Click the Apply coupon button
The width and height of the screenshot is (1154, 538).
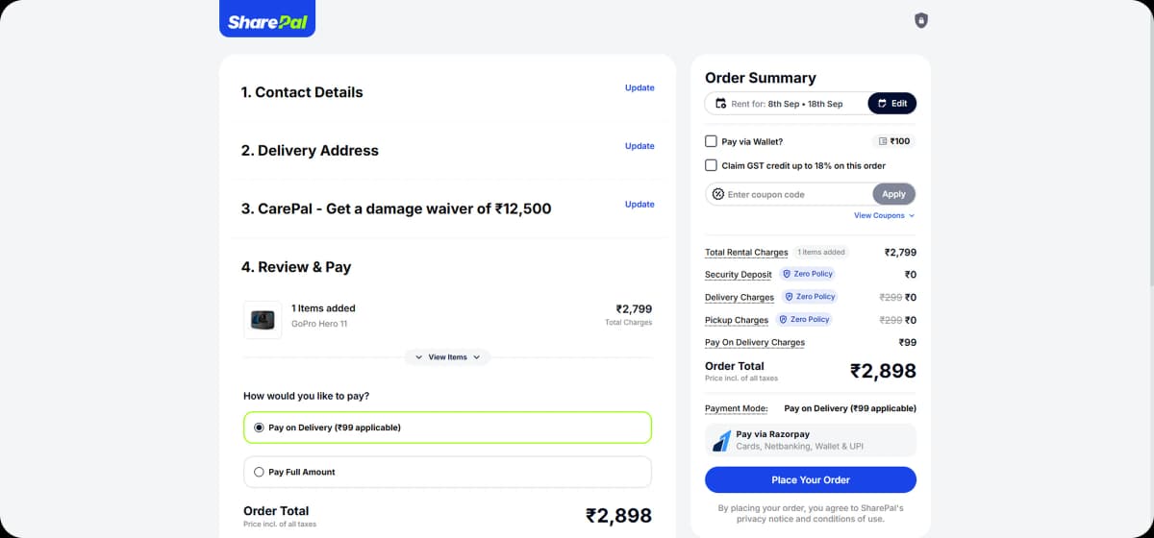(x=893, y=194)
